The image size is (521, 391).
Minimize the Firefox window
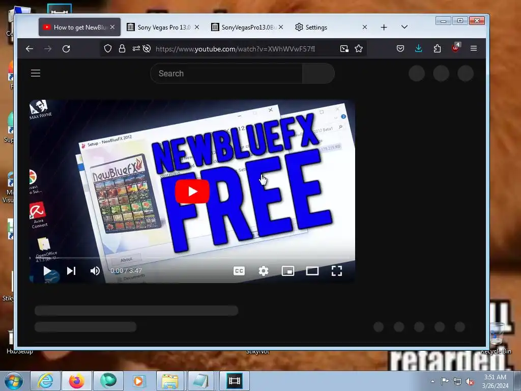point(443,21)
